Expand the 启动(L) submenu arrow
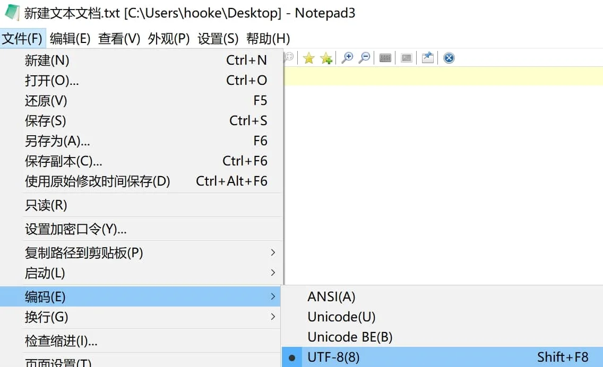 pos(273,273)
